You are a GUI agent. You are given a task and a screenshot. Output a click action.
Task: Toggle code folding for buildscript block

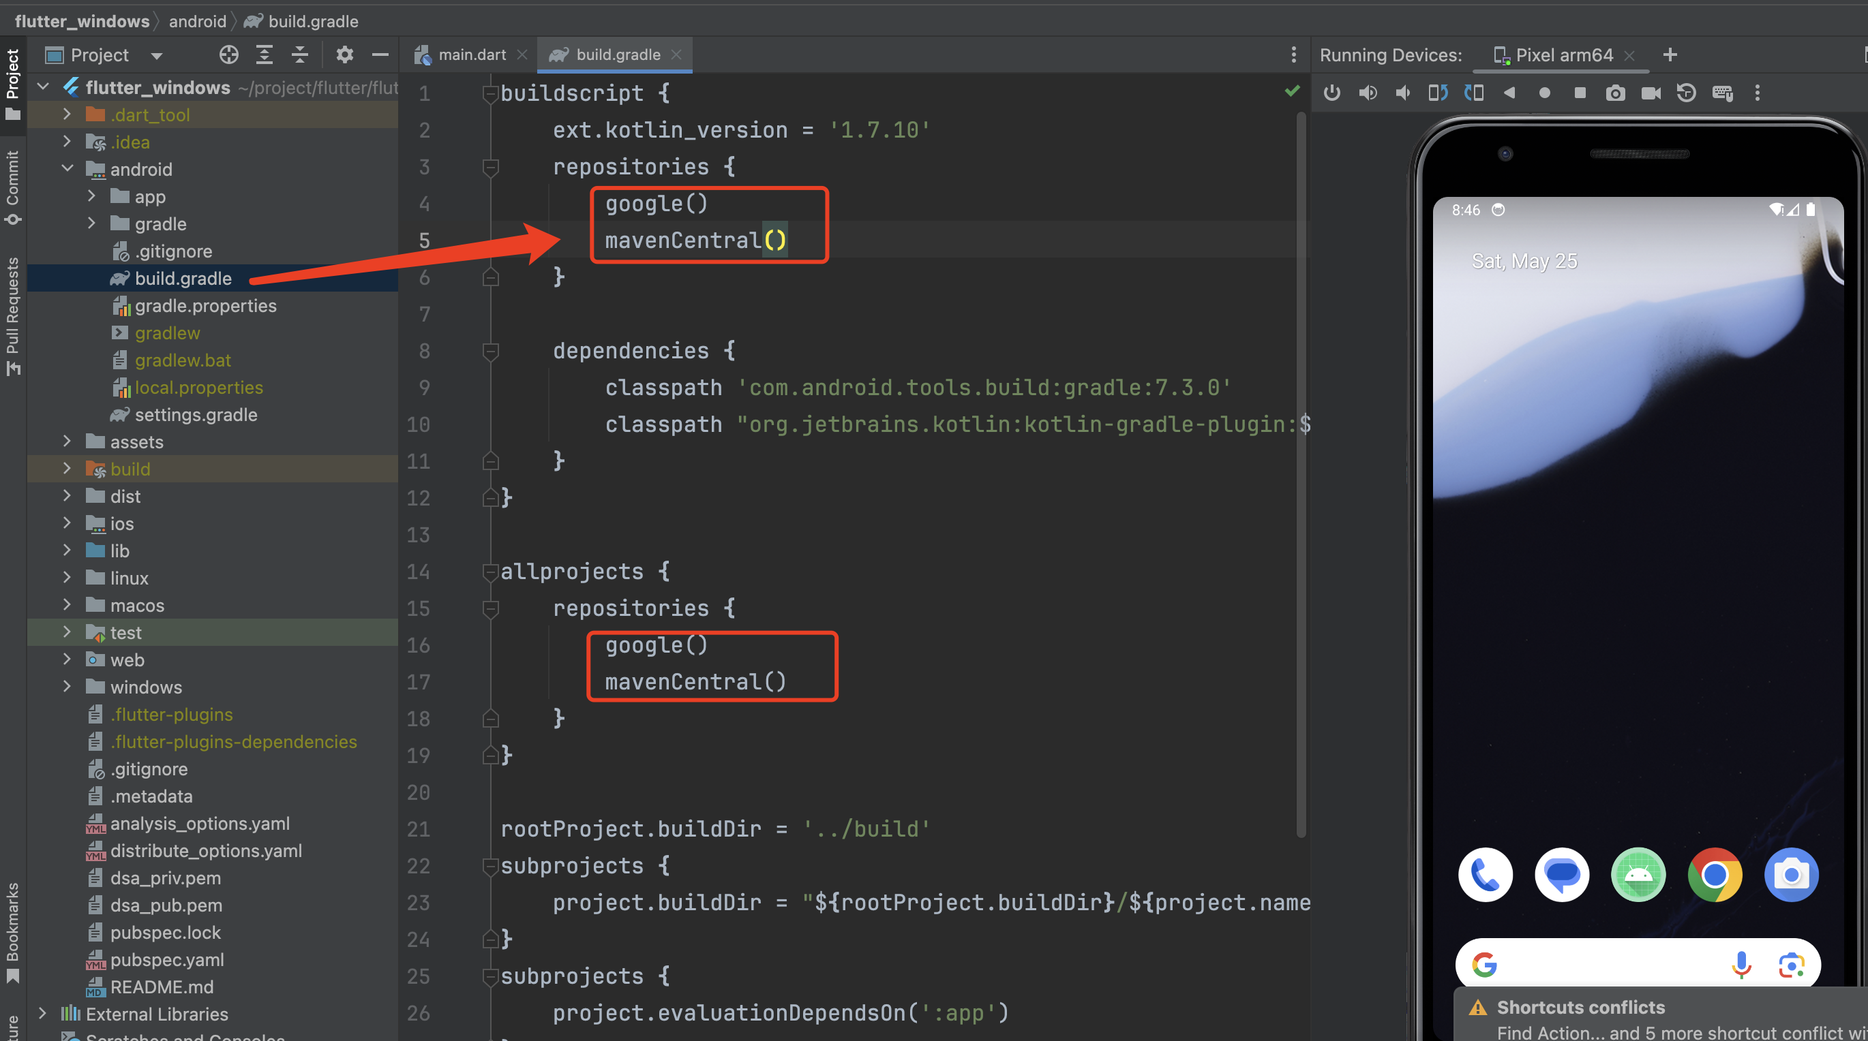(491, 93)
